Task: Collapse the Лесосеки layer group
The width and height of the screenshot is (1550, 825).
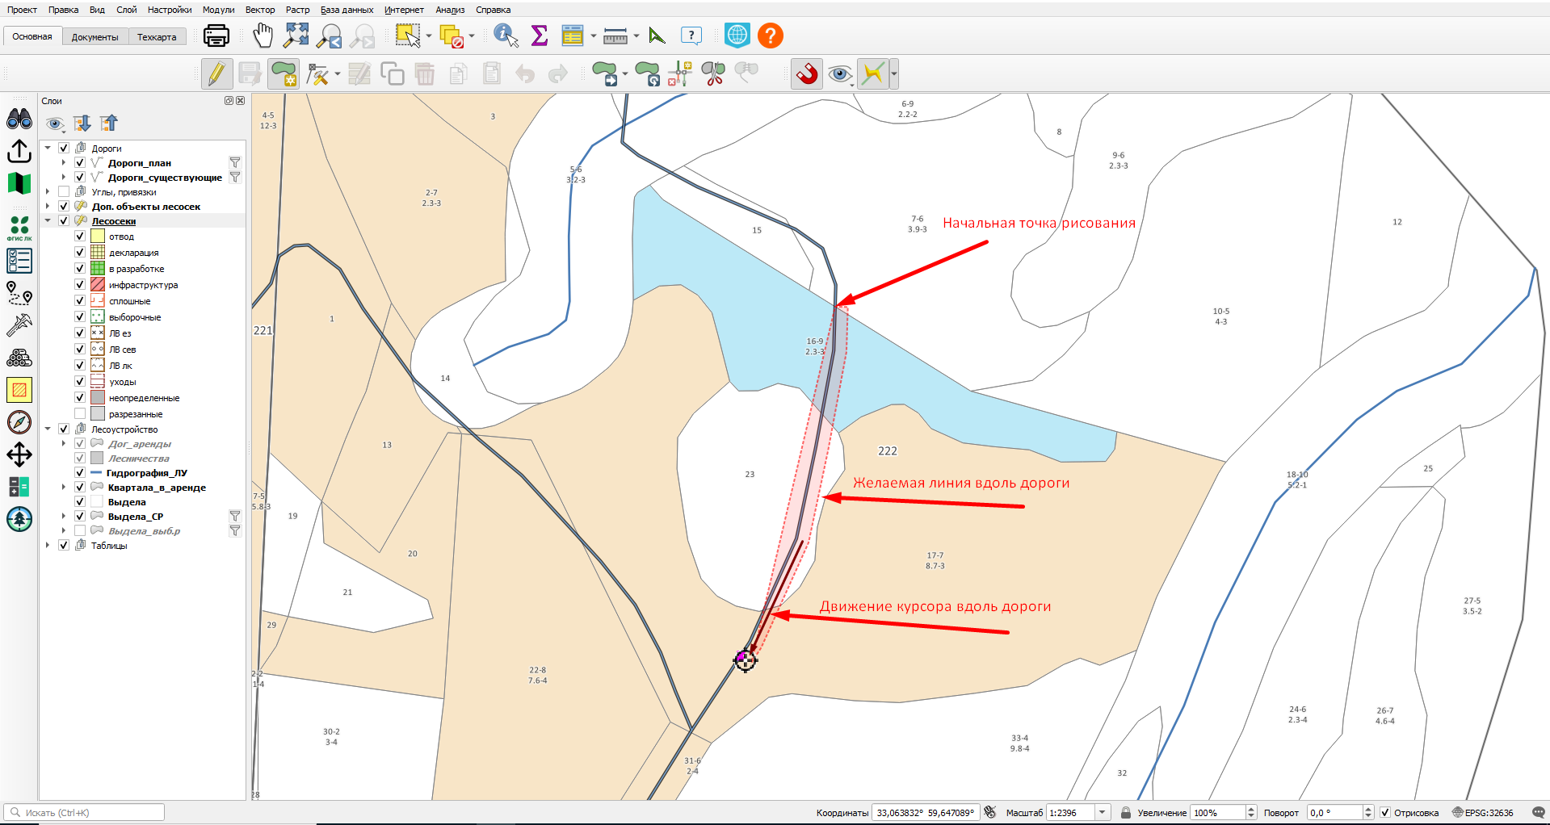Action: click(48, 221)
